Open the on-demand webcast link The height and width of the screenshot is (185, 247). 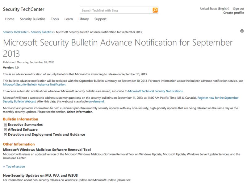click(96, 101)
